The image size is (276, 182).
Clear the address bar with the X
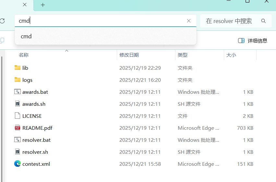189,21
